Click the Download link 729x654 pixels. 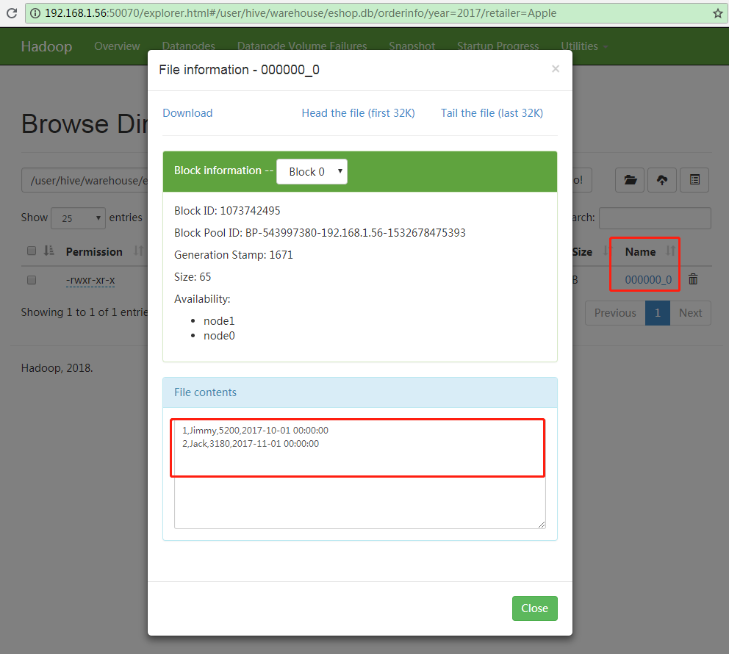(x=187, y=113)
